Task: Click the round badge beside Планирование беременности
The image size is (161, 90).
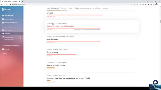Action: pyautogui.click(x=21, y=38)
